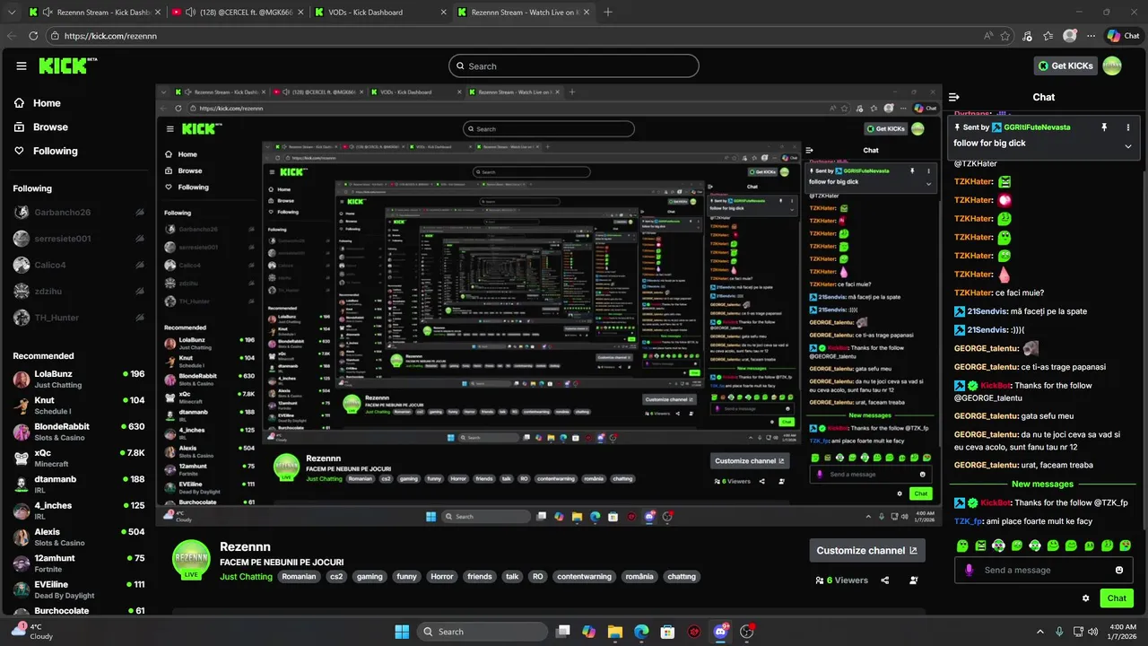The height and width of the screenshot is (646, 1148).
Task: Click the KICK logo
Action: point(68,65)
